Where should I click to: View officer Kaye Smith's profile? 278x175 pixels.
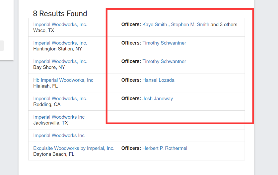pyautogui.click(x=154, y=24)
